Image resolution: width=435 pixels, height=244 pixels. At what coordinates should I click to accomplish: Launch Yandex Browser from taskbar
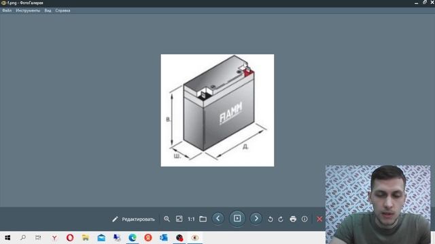54,238
